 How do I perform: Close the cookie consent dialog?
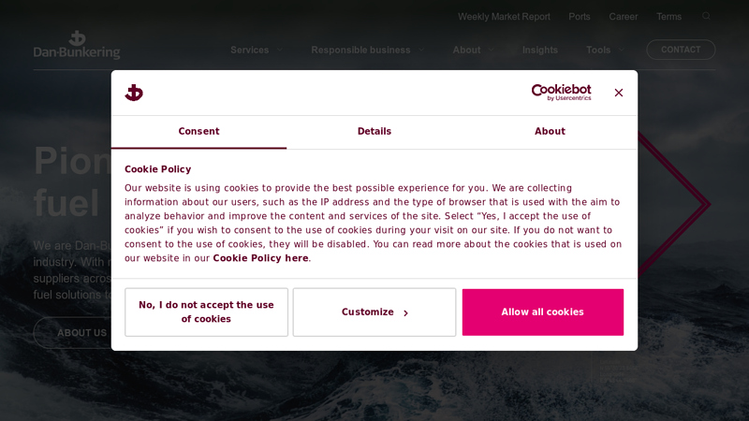point(619,93)
